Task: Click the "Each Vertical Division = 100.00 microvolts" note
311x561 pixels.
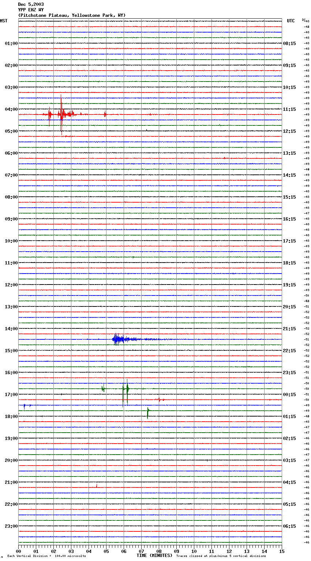Action: 46,556
